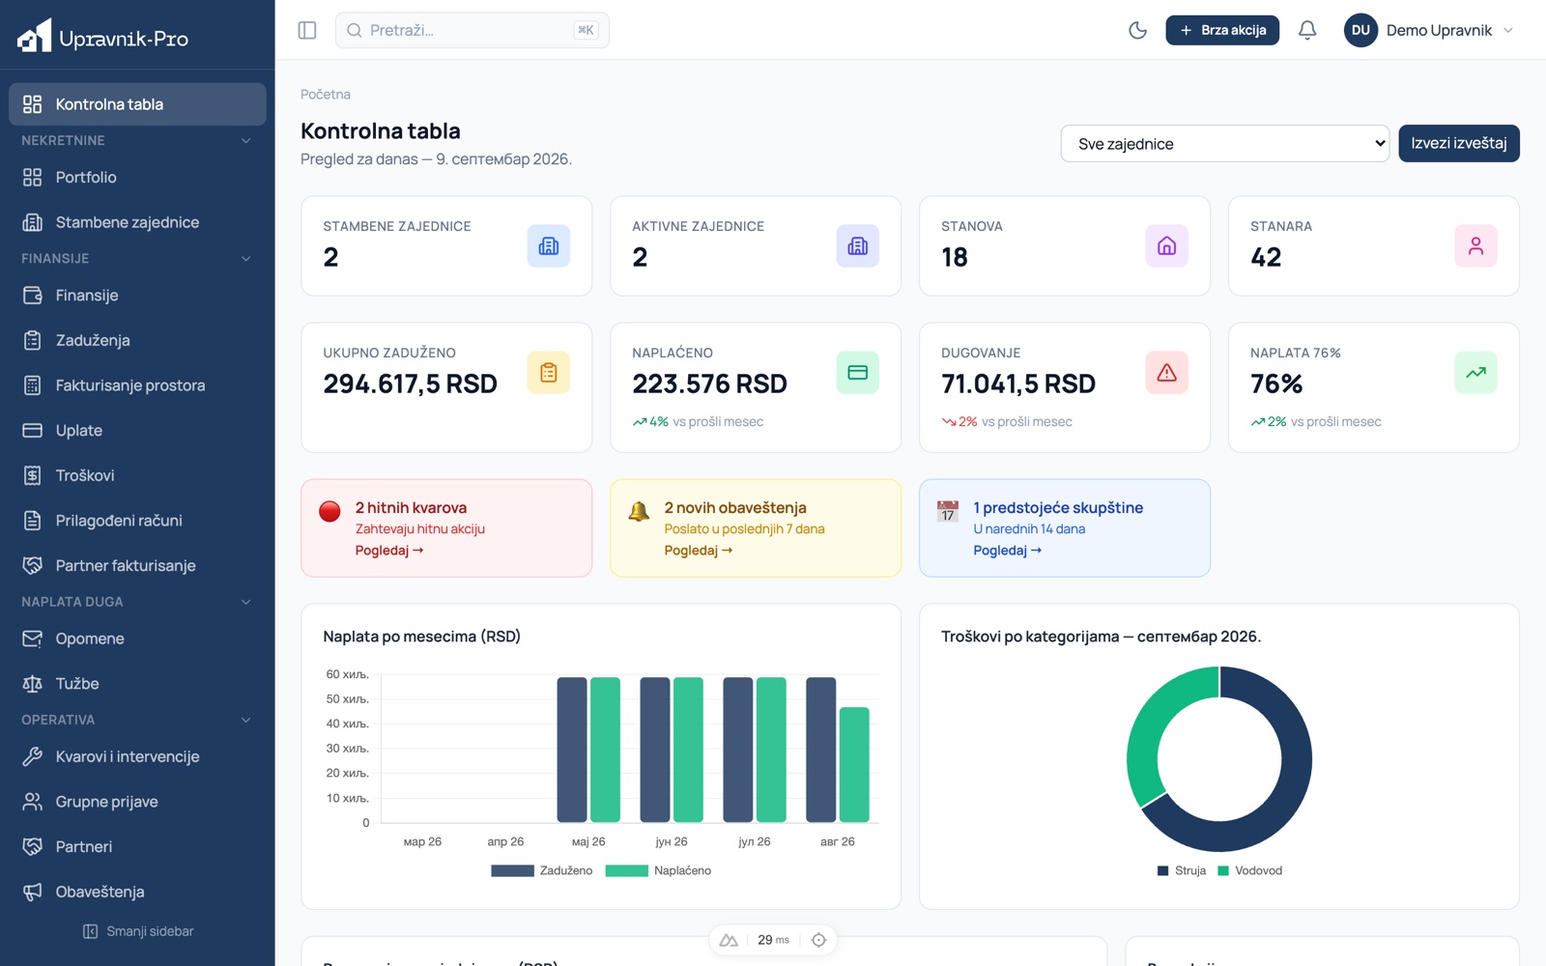Click the Naplaćeno card payment icon

tap(858, 373)
